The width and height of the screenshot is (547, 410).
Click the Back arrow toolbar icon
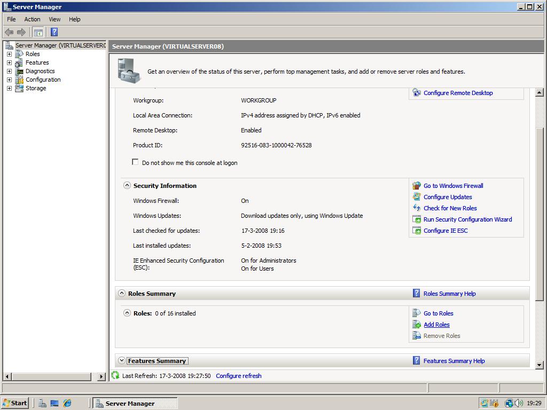[9, 33]
